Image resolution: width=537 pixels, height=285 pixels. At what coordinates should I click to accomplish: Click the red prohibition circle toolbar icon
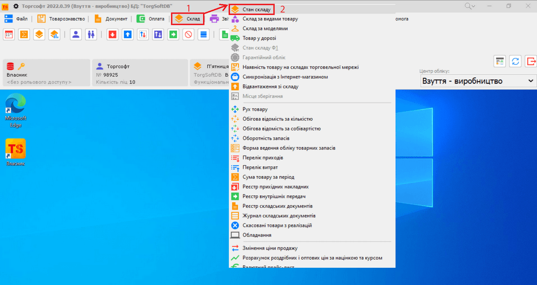(188, 34)
